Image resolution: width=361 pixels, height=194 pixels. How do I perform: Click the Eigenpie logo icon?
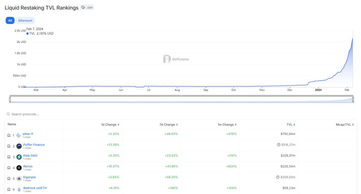click(x=19, y=179)
